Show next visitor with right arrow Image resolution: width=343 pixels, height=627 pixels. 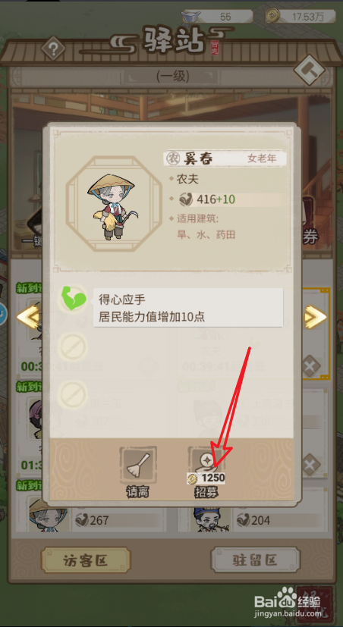[x=316, y=317]
